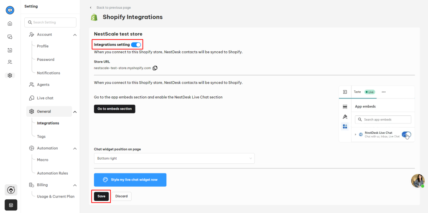Screen dimensions: 428x213
Task: Click the Live status badge in preview
Action: 370,92
